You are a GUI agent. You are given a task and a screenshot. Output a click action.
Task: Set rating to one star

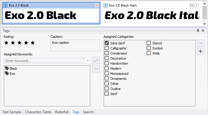[6, 43]
